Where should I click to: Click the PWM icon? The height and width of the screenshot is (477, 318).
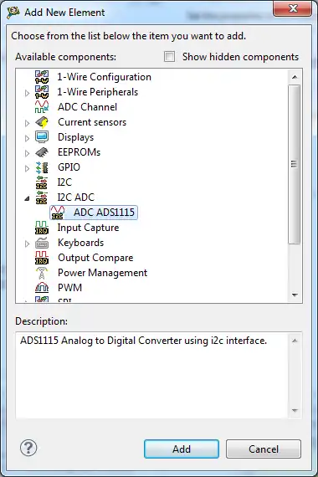(x=42, y=288)
